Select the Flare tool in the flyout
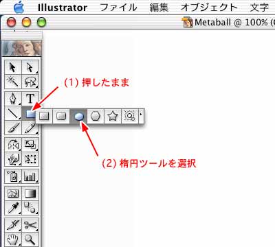 (130, 116)
